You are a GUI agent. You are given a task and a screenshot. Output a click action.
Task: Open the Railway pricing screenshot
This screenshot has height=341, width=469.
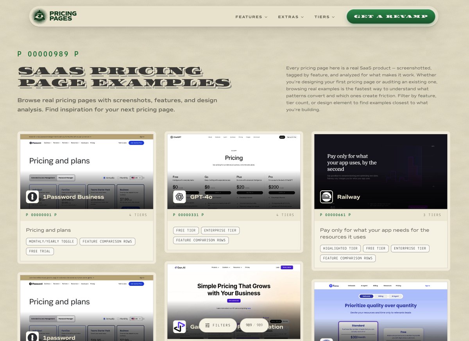pyautogui.click(x=381, y=172)
